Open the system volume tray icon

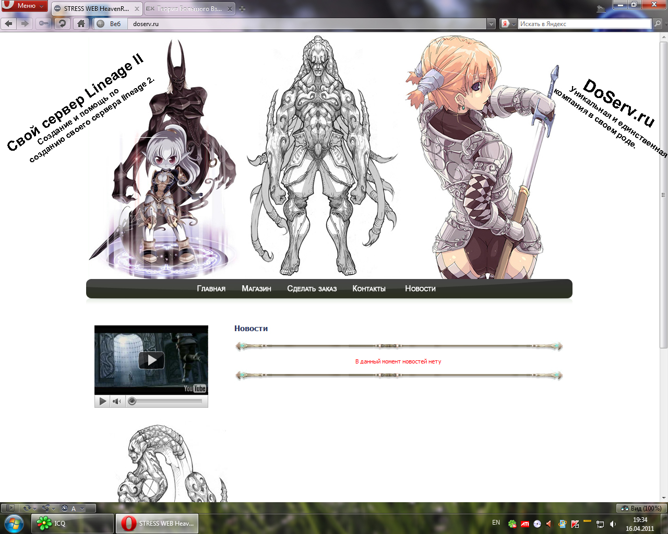click(x=613, y=524)
